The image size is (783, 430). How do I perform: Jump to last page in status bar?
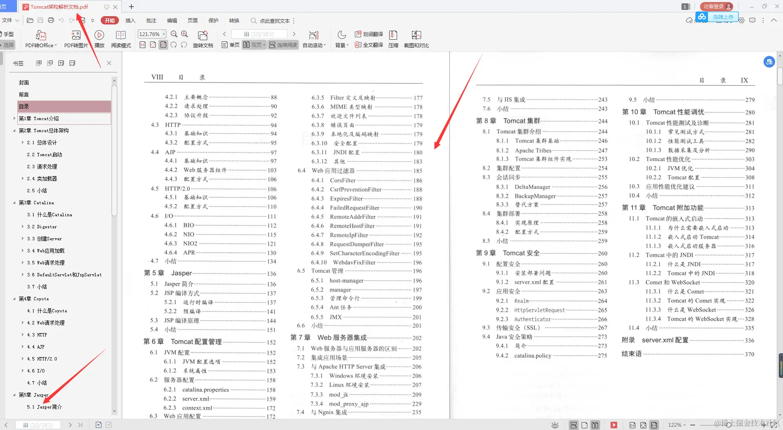coord(80,425)
